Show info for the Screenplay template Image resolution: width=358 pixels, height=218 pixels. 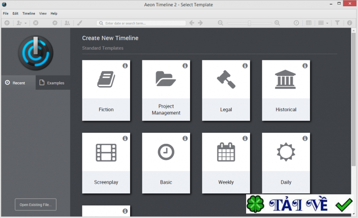[125, 138]
